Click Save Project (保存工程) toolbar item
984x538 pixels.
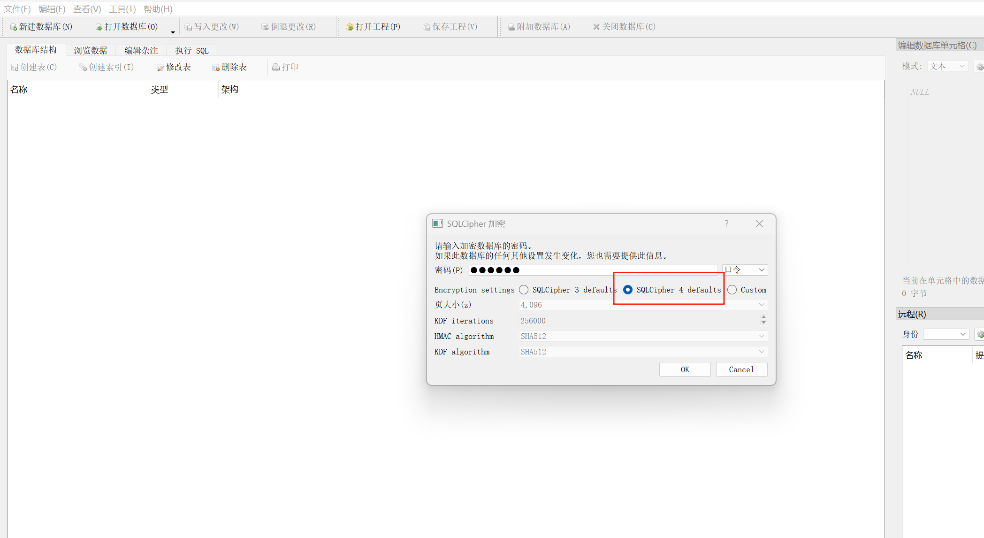pyautogui.click(x=450, y=27)
